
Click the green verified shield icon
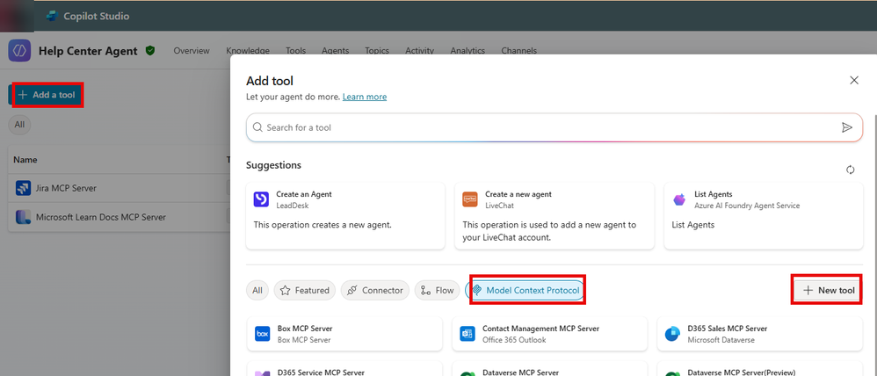pos(149,50)
